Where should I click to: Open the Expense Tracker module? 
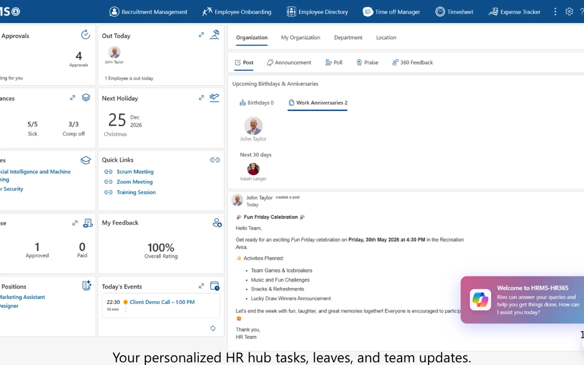tap(515, 12)
